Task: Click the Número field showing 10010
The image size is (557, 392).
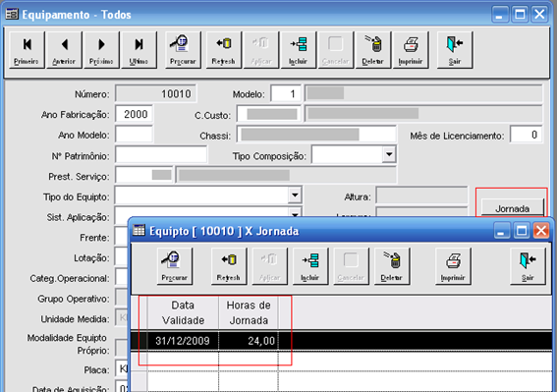Action: [x=155, y=93]
